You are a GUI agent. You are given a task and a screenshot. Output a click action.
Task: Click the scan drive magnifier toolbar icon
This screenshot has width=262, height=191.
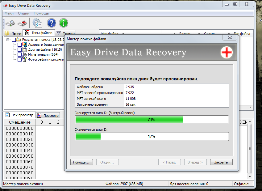pos(10,23)
